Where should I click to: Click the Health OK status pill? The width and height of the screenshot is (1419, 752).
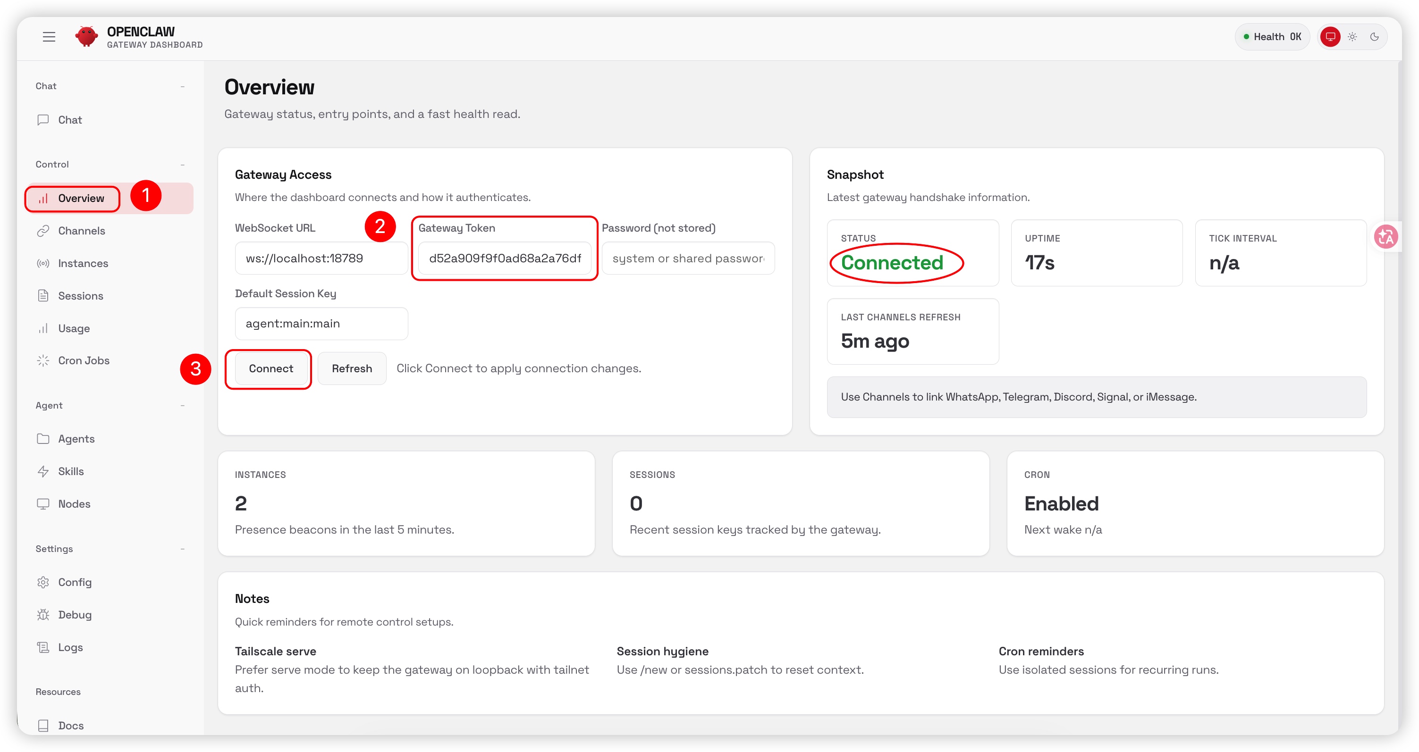[1271, 37]
